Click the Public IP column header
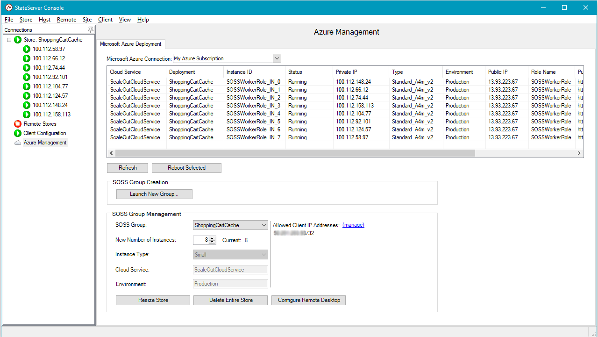 point(507,72)
